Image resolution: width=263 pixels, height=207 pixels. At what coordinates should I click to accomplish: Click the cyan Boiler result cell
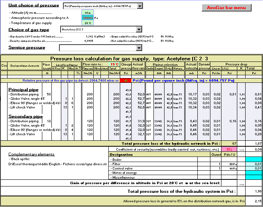[x=254, y=159]
